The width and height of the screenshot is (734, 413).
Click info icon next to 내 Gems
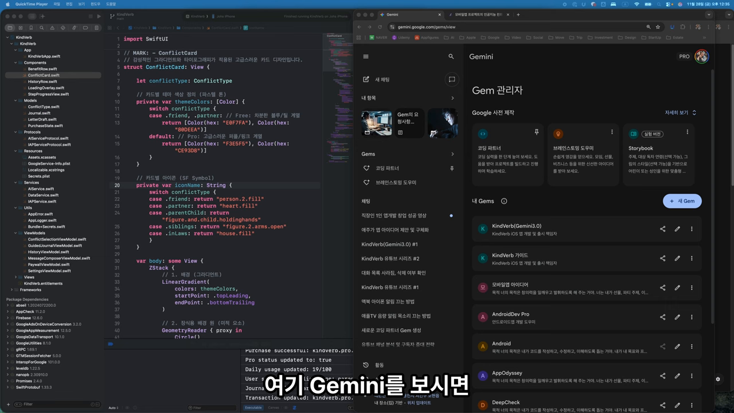(504, 201)
